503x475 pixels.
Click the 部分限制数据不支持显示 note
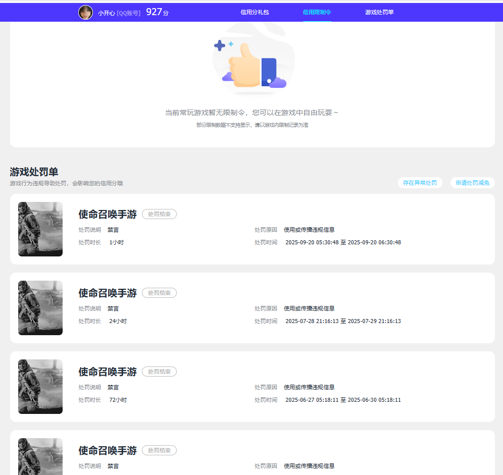[x=253, y=125]
